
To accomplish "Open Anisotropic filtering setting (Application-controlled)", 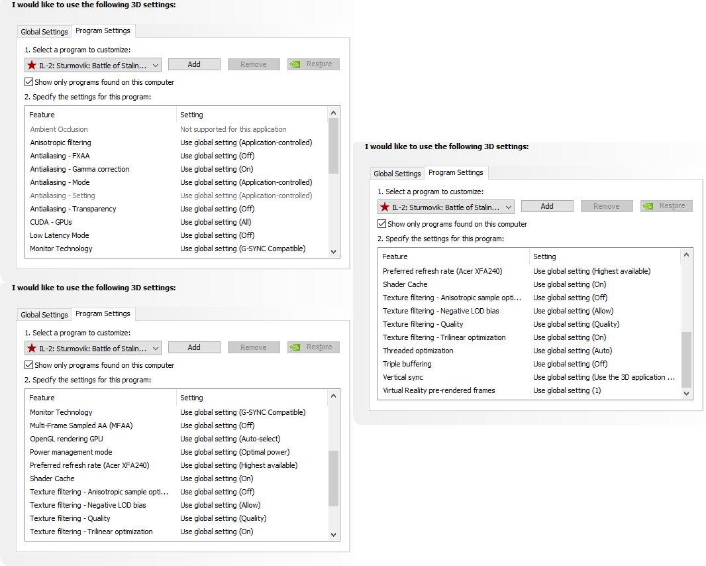I will tap(246, 142).
